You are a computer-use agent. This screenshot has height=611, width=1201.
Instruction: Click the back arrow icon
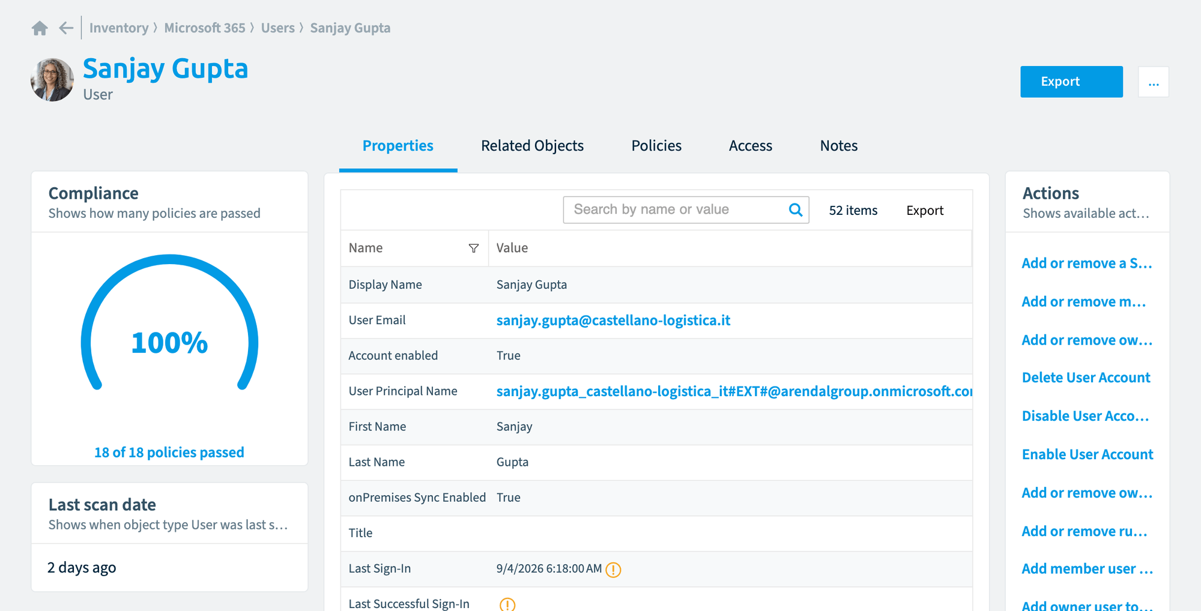click(66, 28)
